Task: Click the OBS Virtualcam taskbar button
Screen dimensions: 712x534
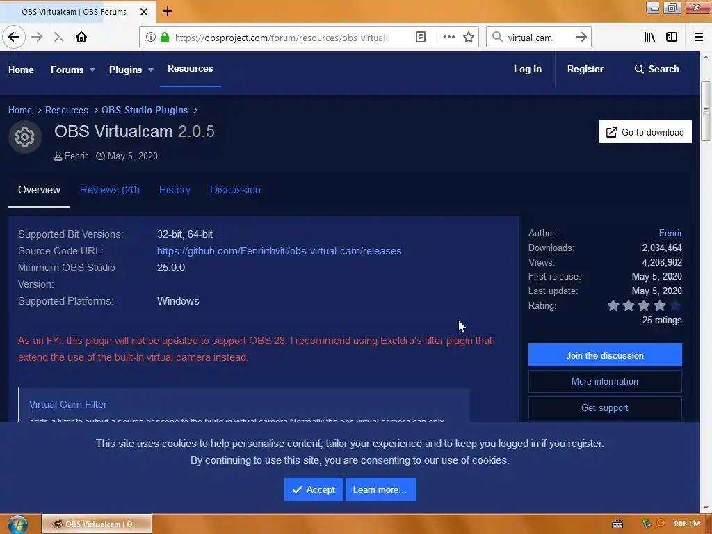Action: tap(97, 524)
